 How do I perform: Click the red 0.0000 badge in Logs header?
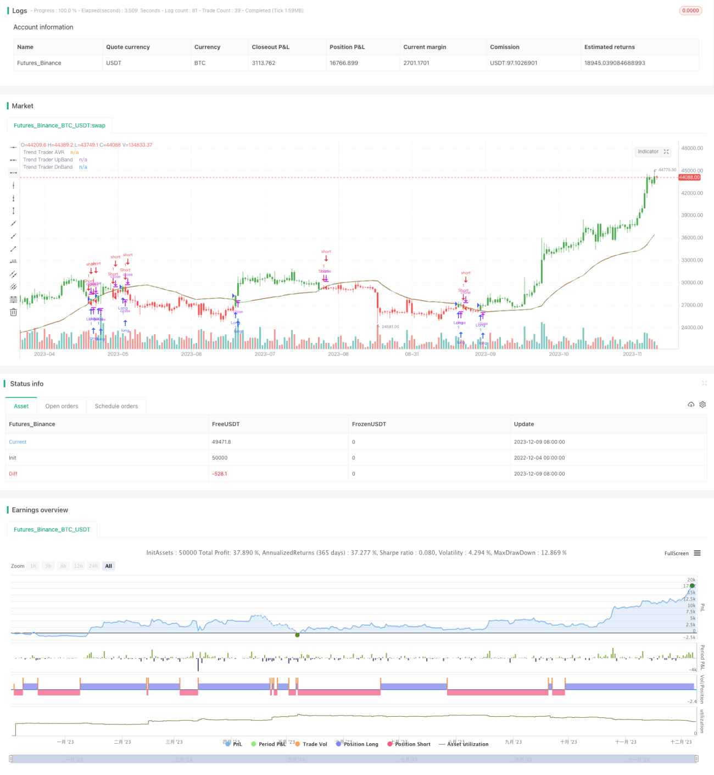(690, 10)
